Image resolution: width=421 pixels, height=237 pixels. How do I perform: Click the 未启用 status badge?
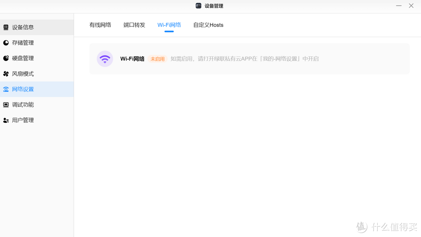point(157,59)
